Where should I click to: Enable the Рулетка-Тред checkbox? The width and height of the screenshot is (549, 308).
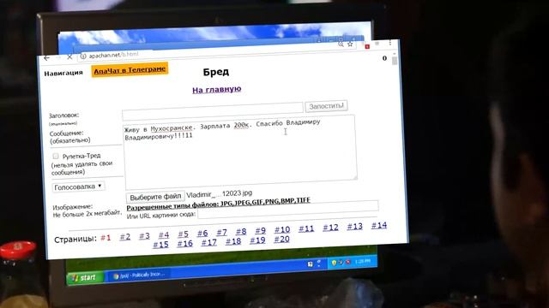[55, 156]
